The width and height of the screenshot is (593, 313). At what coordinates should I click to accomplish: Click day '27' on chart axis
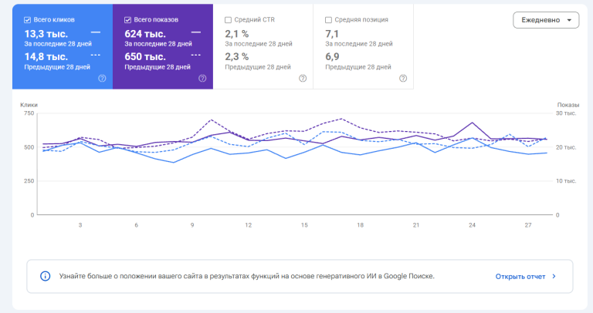[x=528, y=225]
